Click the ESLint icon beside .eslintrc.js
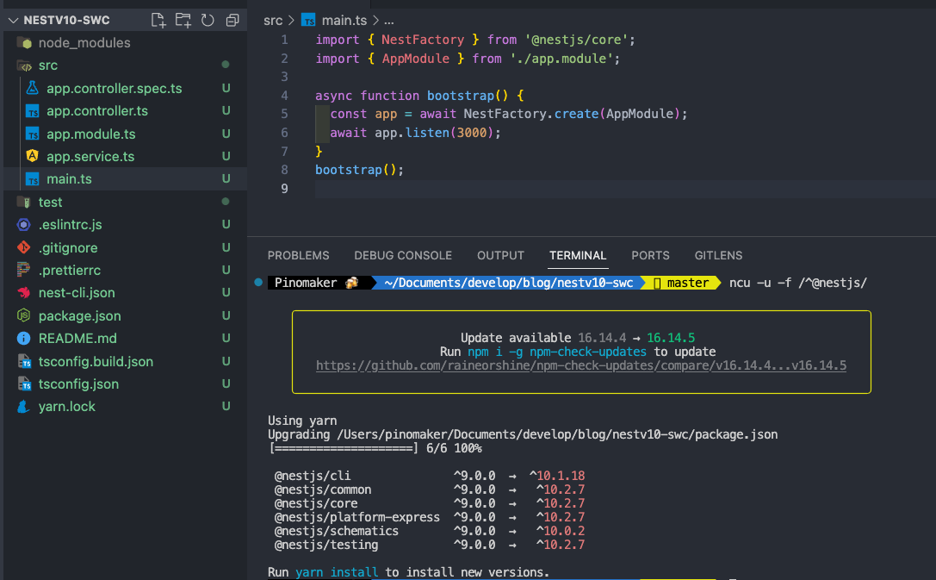Viewport: 936px width, 580px height. [x=24, y=225]
